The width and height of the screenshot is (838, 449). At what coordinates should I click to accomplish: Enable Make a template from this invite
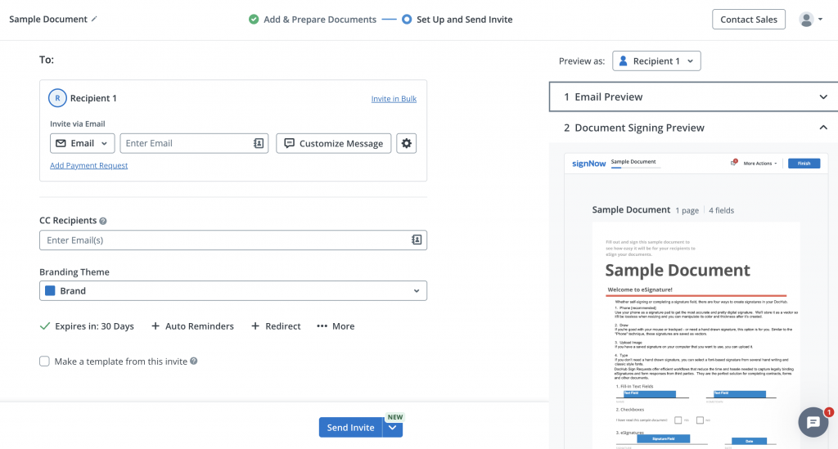[44, 361]
